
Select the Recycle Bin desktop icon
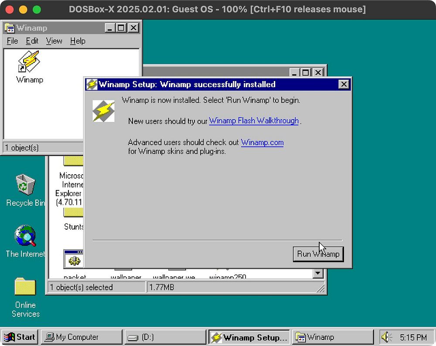point(25,184)
